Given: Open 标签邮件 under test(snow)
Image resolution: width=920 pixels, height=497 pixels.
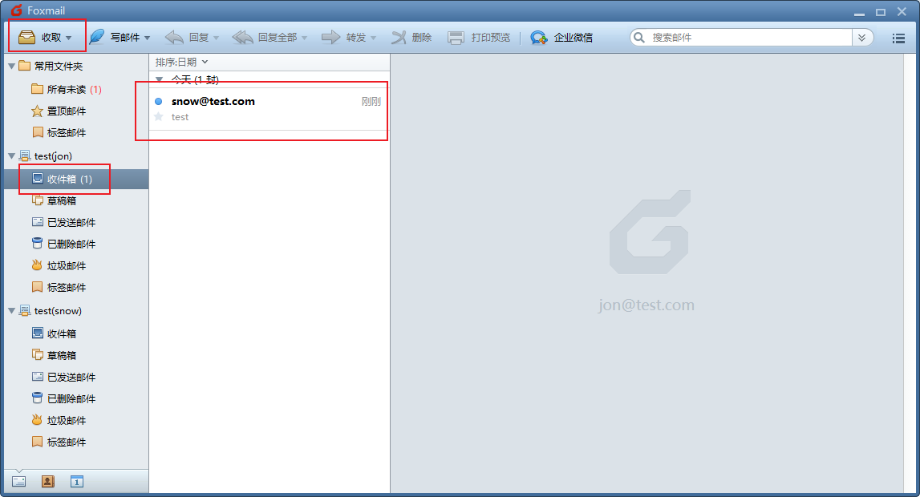Looking at the screenshot, I should point(59,442).
